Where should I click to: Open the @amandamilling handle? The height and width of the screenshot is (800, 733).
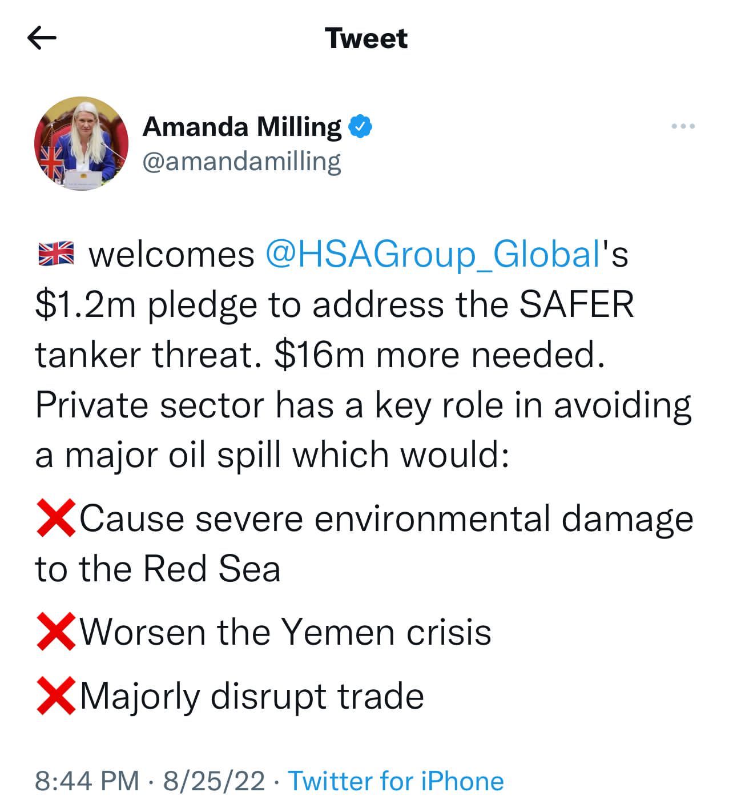click(x=241, y=162)
